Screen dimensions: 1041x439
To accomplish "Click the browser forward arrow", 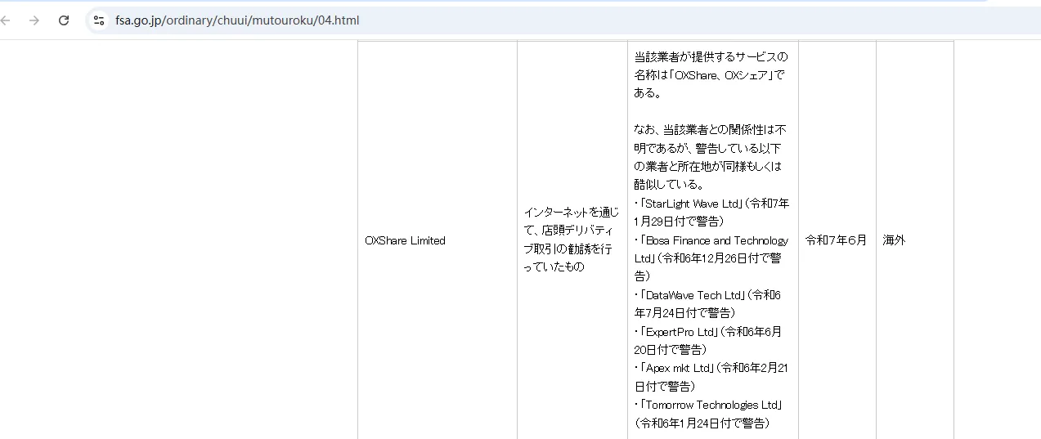I will 34,20.
